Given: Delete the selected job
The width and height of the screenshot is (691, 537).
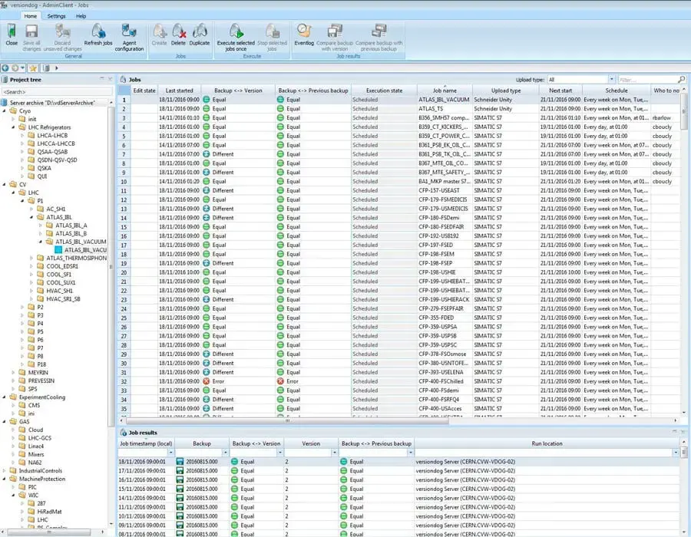Looking at the screenshot, I should (178, 31).
